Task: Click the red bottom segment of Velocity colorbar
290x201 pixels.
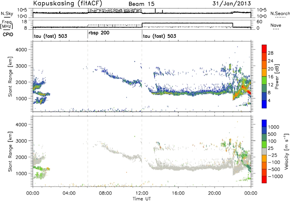Action: (x=264, y=180)
